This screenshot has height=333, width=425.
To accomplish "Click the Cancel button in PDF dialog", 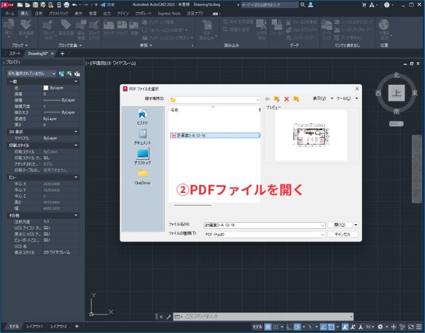I will click(343, 234).
